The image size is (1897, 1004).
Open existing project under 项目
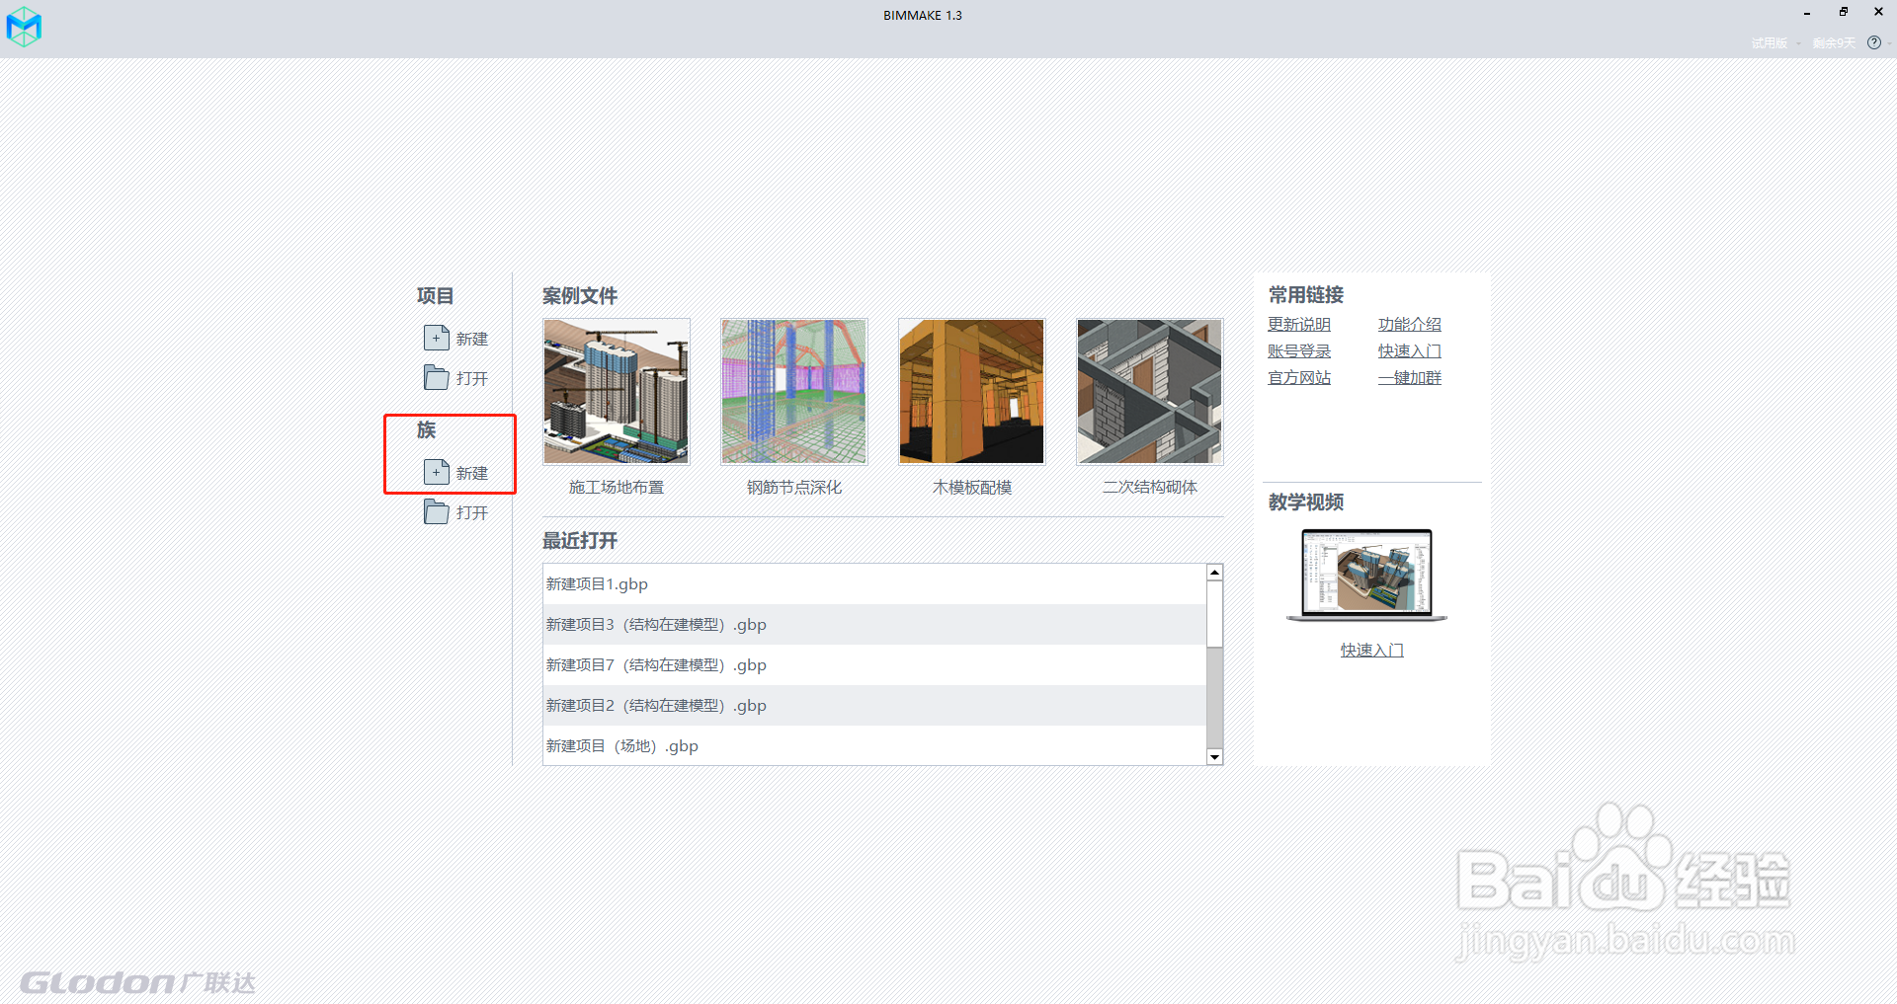pyautogui.click(x=456, y=378)
